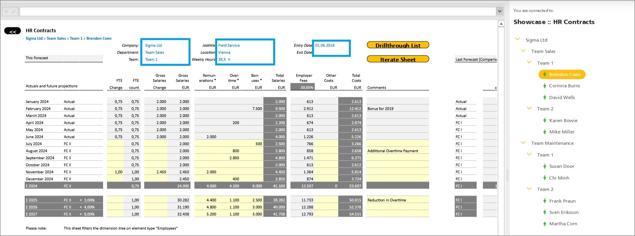Select David Wells in the tree
Viewport: 635px width, 236px height.
point(562,97)
